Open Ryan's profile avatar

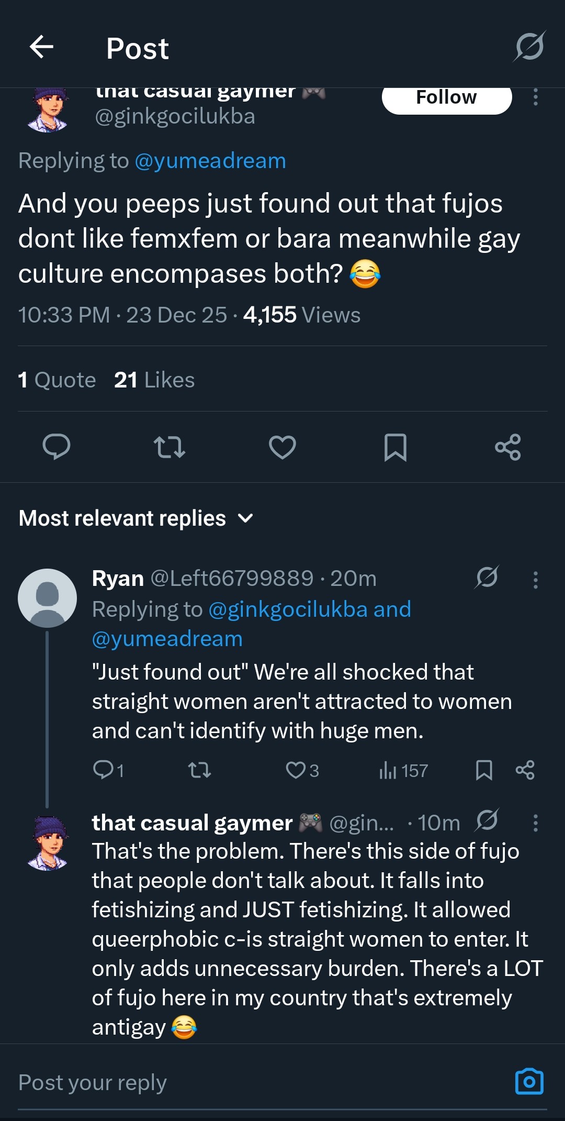pos(47,598)
